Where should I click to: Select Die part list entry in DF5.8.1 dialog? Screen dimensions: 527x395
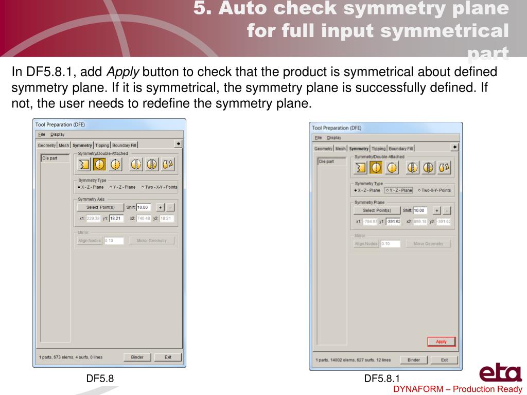(x=332, y=161)
